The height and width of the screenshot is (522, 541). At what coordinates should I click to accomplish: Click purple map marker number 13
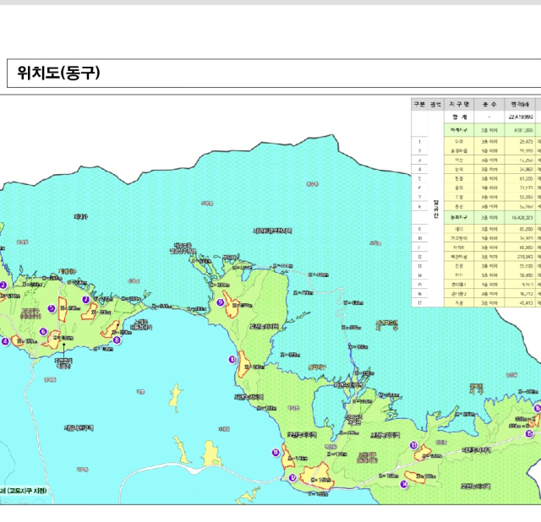[413, 445]
